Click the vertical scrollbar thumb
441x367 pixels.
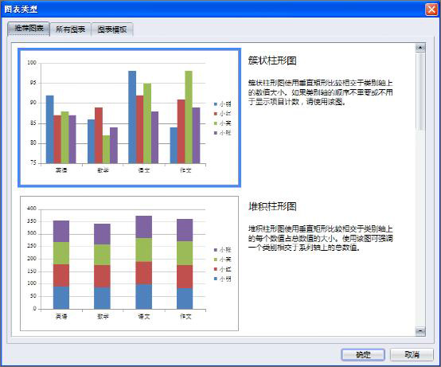(x=420, y=92)
